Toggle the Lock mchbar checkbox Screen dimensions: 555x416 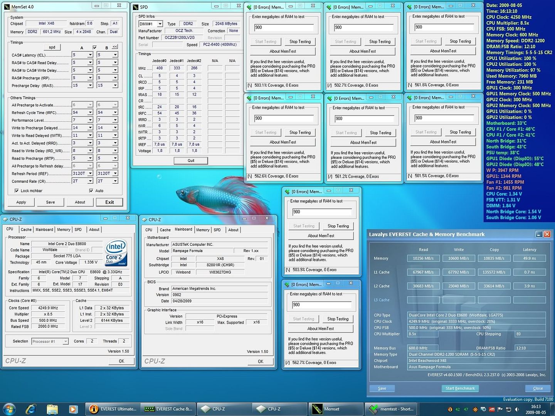tap(17, 191)
